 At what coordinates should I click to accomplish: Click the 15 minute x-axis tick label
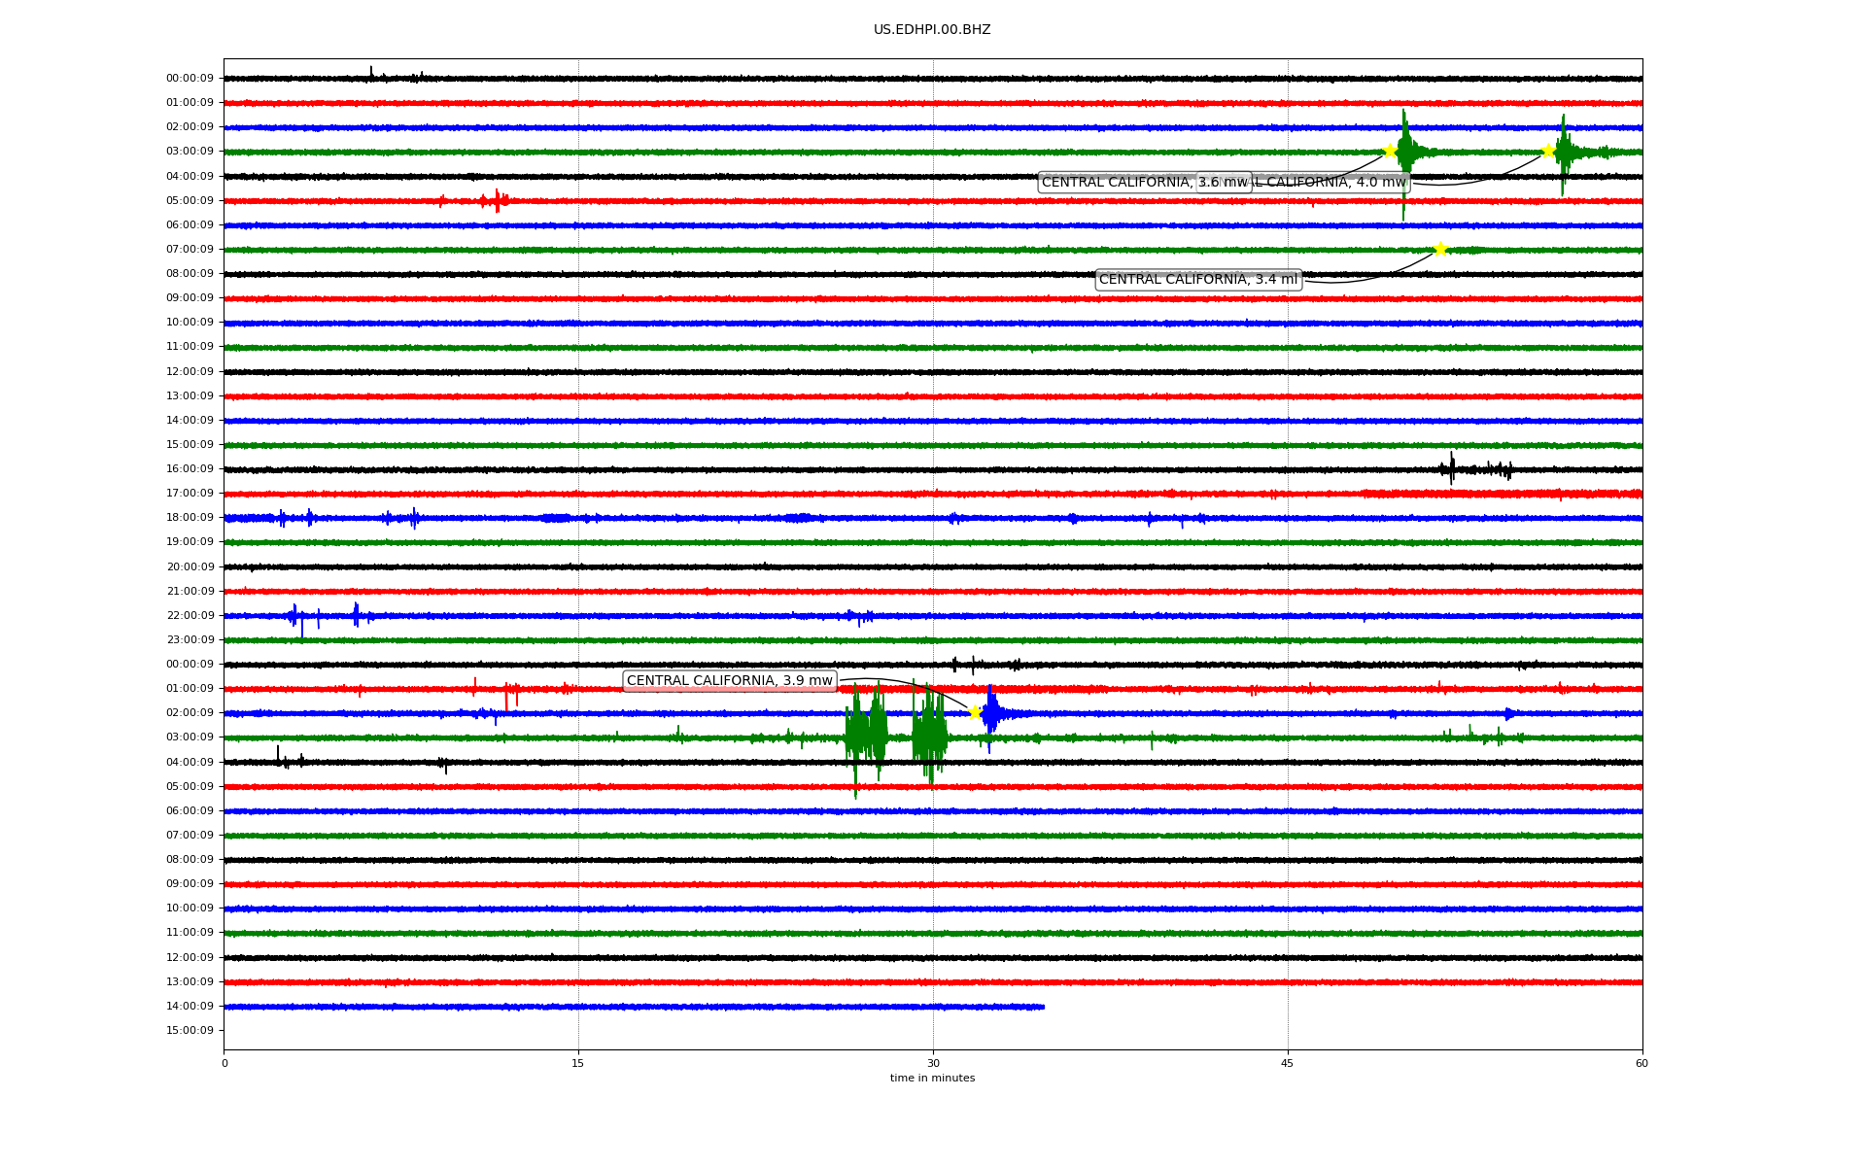[578, 1063]
